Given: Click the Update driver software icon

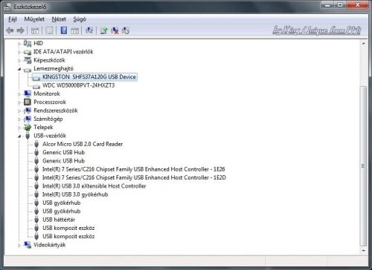Looking at the screenshot, I should [x=104, y=30].
